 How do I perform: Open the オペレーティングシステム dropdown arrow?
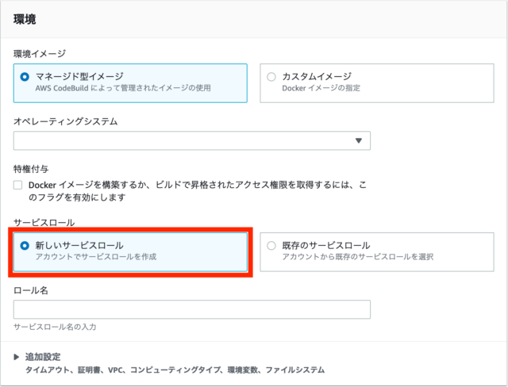tap(358, 140)
